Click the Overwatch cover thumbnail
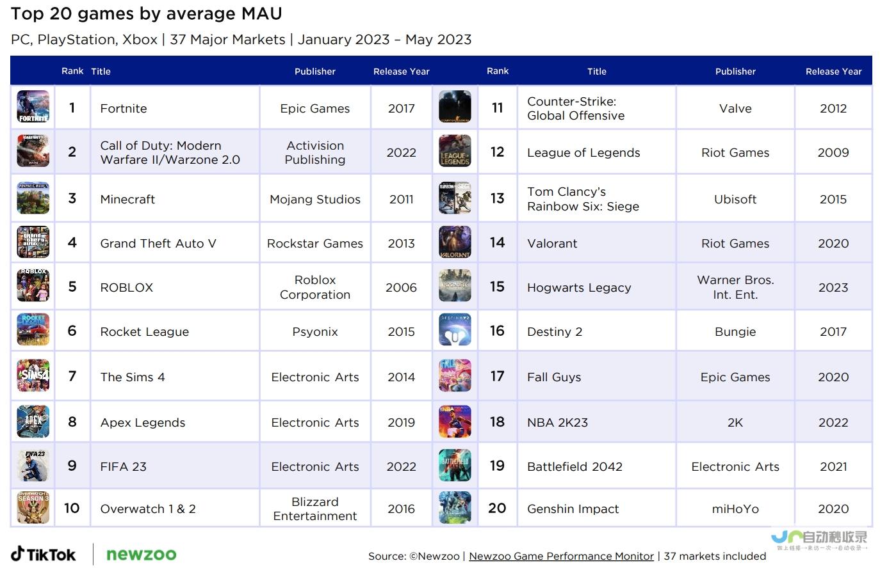 33,507
